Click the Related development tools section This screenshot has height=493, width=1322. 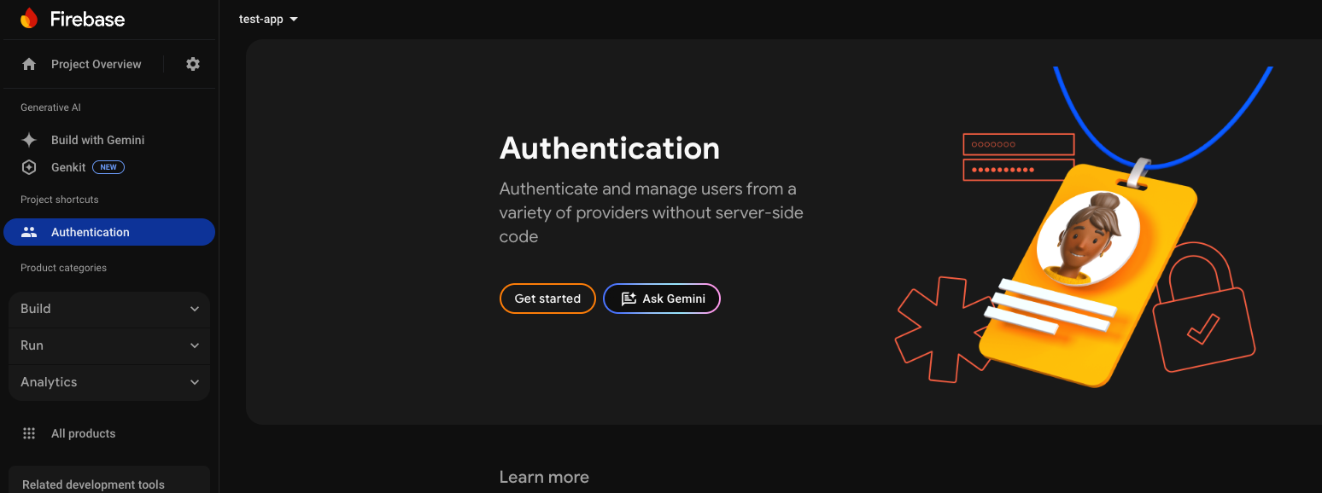point(109,479)
